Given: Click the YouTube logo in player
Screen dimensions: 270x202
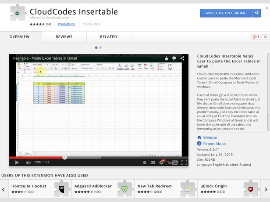Looking at the screenshot, I should [173, 162].
